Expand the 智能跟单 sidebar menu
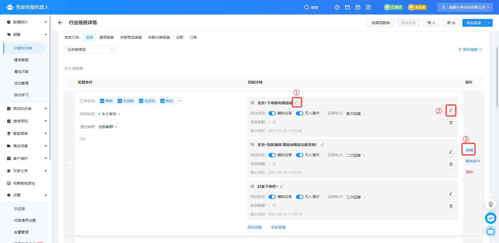This screenshot has height=243, width=499. pyautogui.click(x=27, y=134)
